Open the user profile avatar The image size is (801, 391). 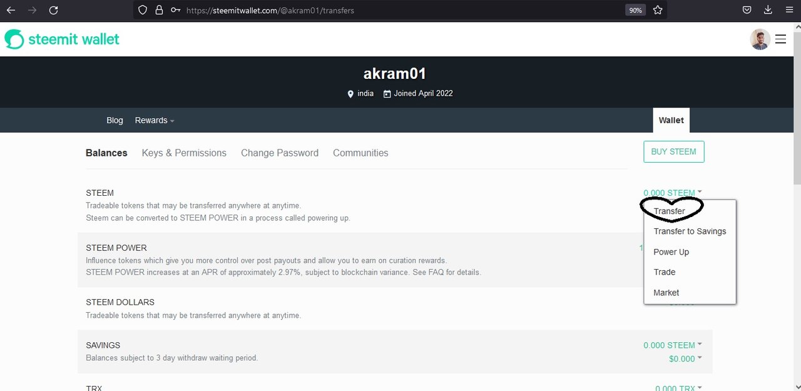coord(760,39)
